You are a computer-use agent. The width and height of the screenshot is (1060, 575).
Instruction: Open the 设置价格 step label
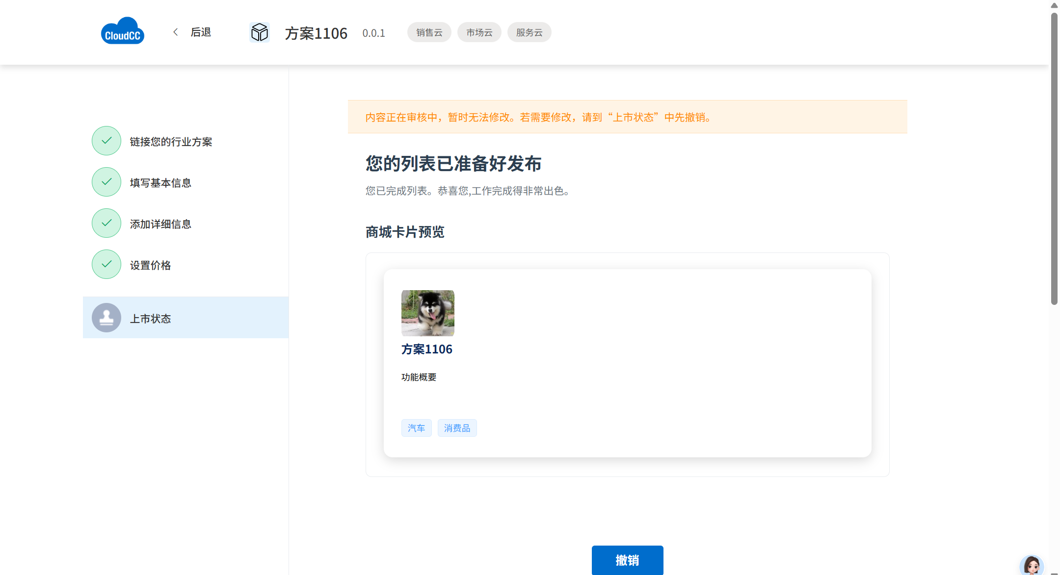click(x=150, y=265)
